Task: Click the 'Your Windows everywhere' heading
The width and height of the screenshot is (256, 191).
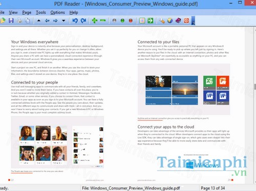Action: tap(35, 42)
